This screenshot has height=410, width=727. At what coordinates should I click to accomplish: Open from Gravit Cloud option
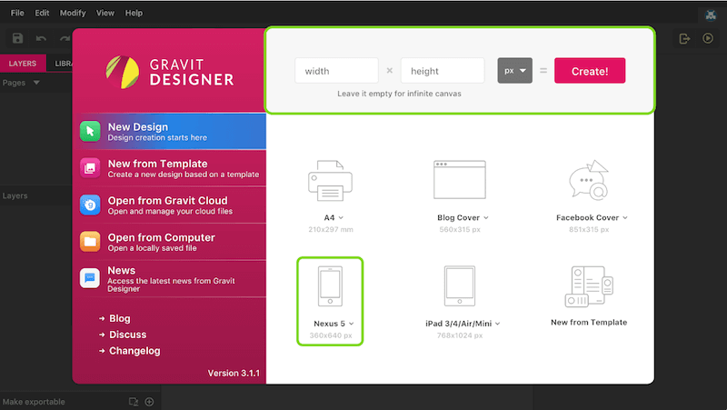click(x=170, y=205)
